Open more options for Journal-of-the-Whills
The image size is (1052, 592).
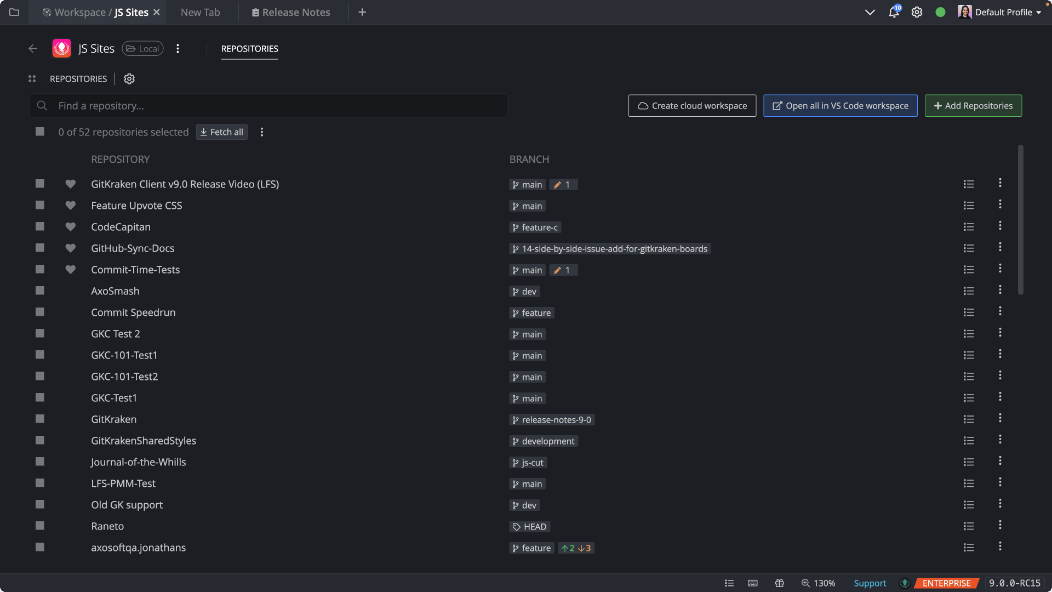[1000, 461]
